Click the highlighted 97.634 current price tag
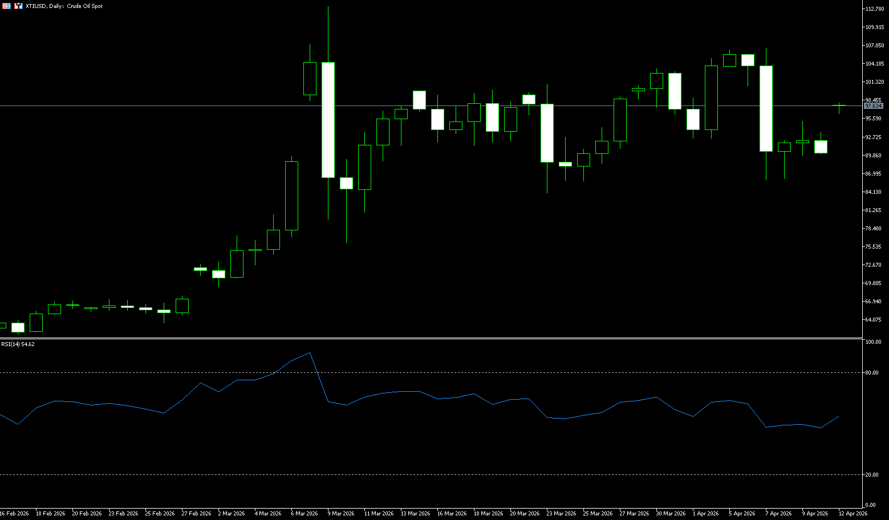Screen dimensions: 889x520 pyautogui.click(x=873, y=106)
